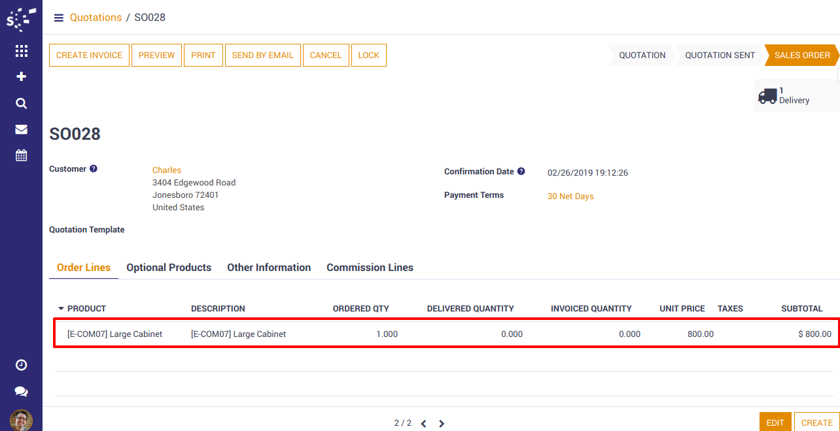
Task: Toggle the hamburger menu beside Quotations
Action: pyautogui.click(x=59, y=18)
